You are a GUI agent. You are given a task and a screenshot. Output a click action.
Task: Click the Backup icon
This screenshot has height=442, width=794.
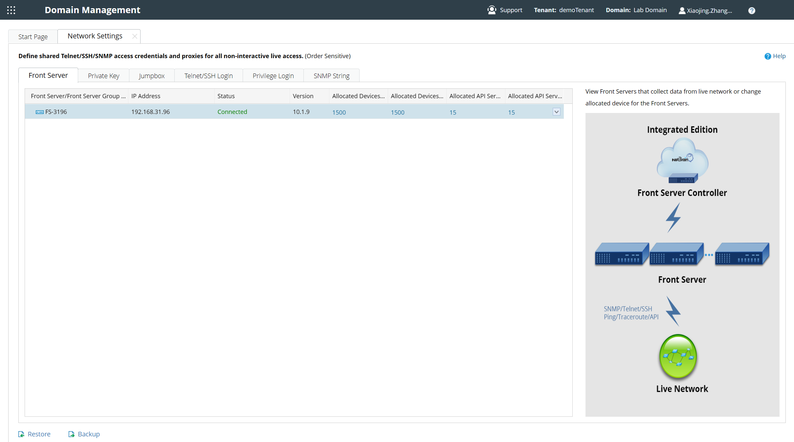[71, 434]
